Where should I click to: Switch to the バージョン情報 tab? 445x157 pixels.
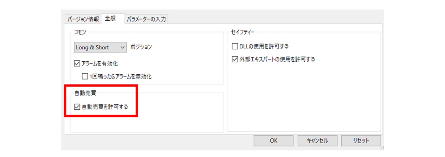click(83, 19)
